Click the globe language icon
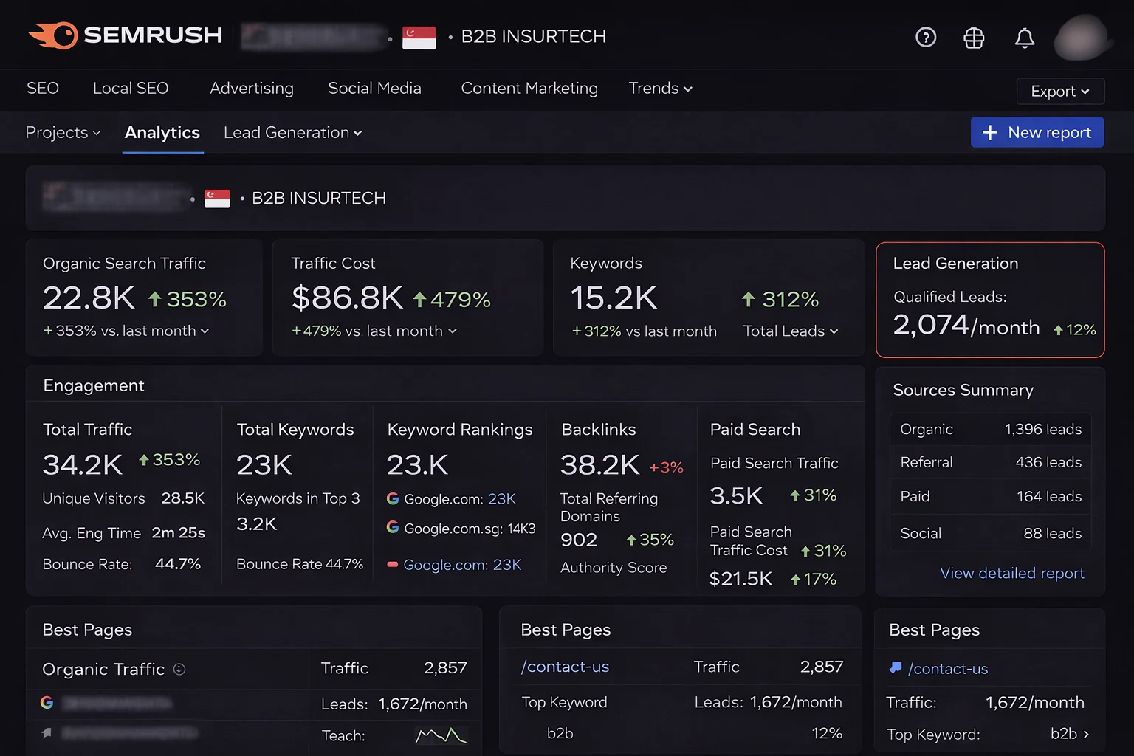Viewport: 1134px width, 756px height. [974, 38]
